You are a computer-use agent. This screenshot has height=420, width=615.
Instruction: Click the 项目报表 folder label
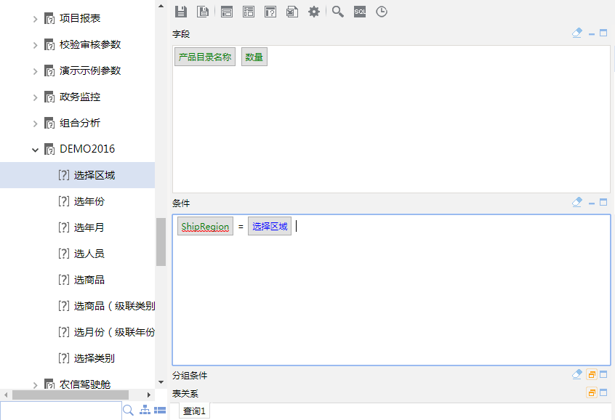80,18
